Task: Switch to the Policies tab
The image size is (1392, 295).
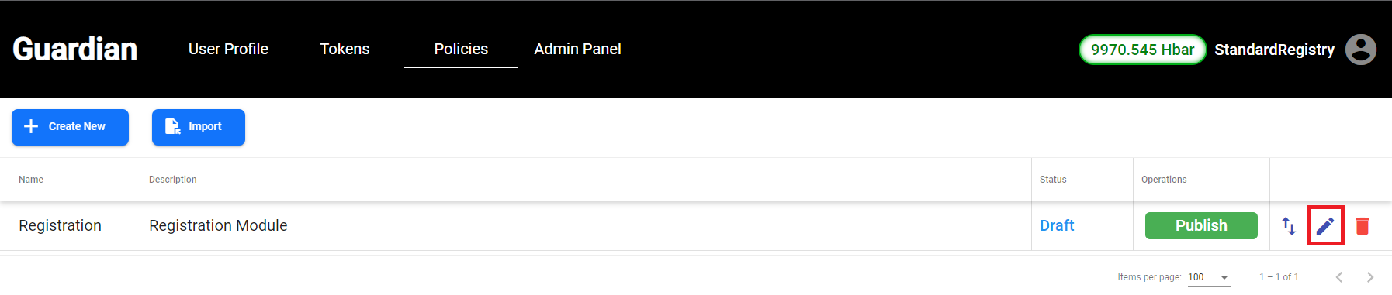Action: [461, 49]
